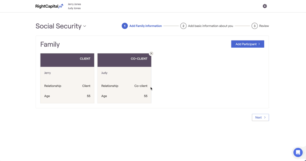Go to Add Family information step

(x=146, y=26)
